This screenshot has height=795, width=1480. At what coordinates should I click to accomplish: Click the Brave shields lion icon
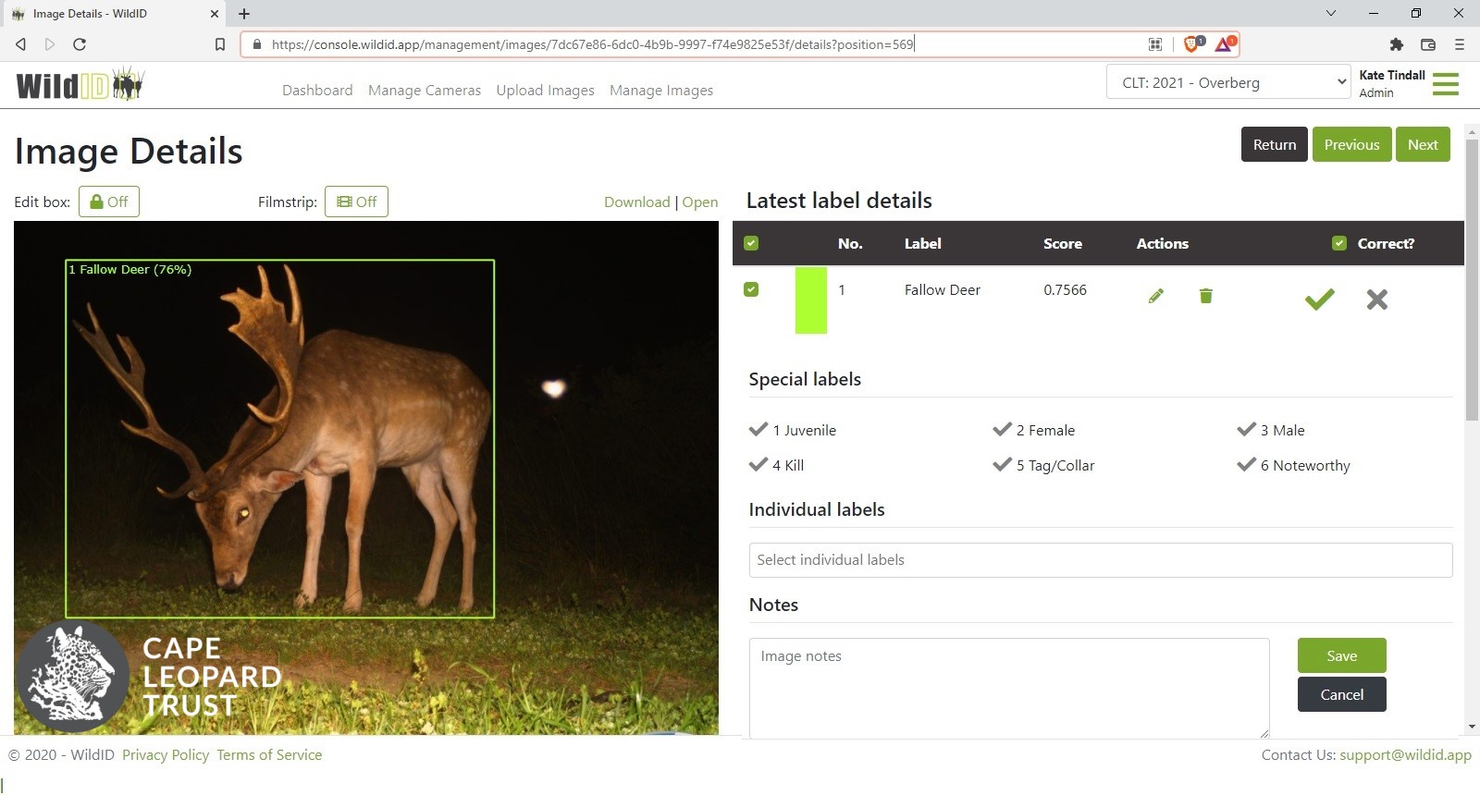coord(1192,43)
